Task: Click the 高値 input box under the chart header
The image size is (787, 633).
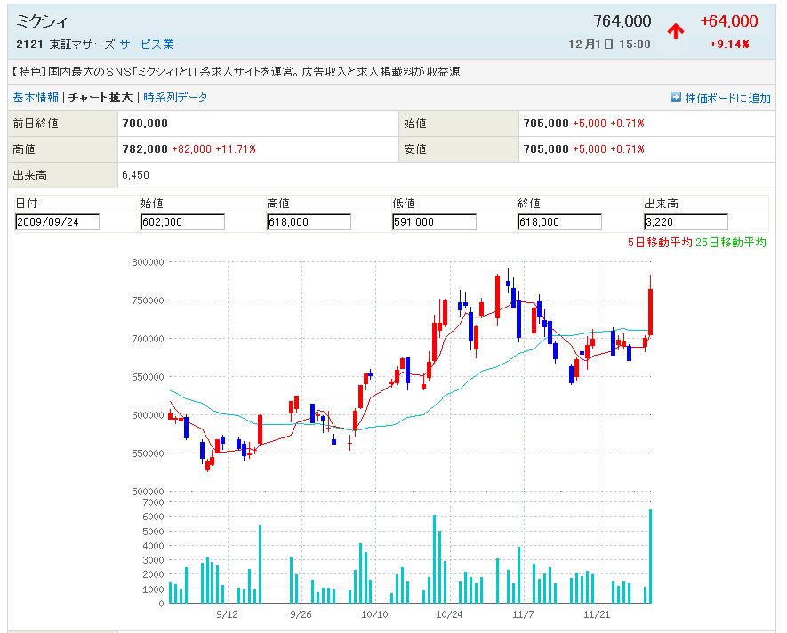Action: coord(308,222)
